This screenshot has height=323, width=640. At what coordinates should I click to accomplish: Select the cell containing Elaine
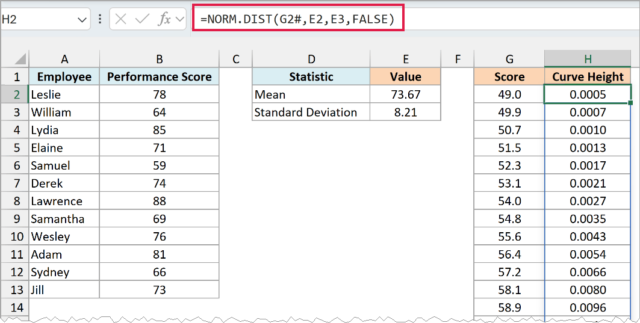click(64, 147)
